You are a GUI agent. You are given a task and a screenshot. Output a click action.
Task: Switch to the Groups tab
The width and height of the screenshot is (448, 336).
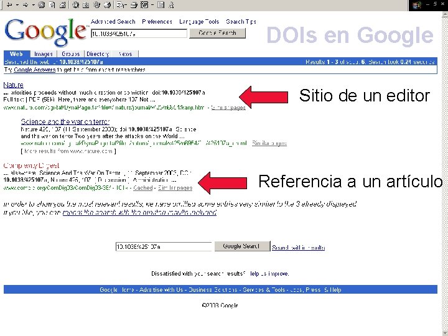click(x=70, y=54)
